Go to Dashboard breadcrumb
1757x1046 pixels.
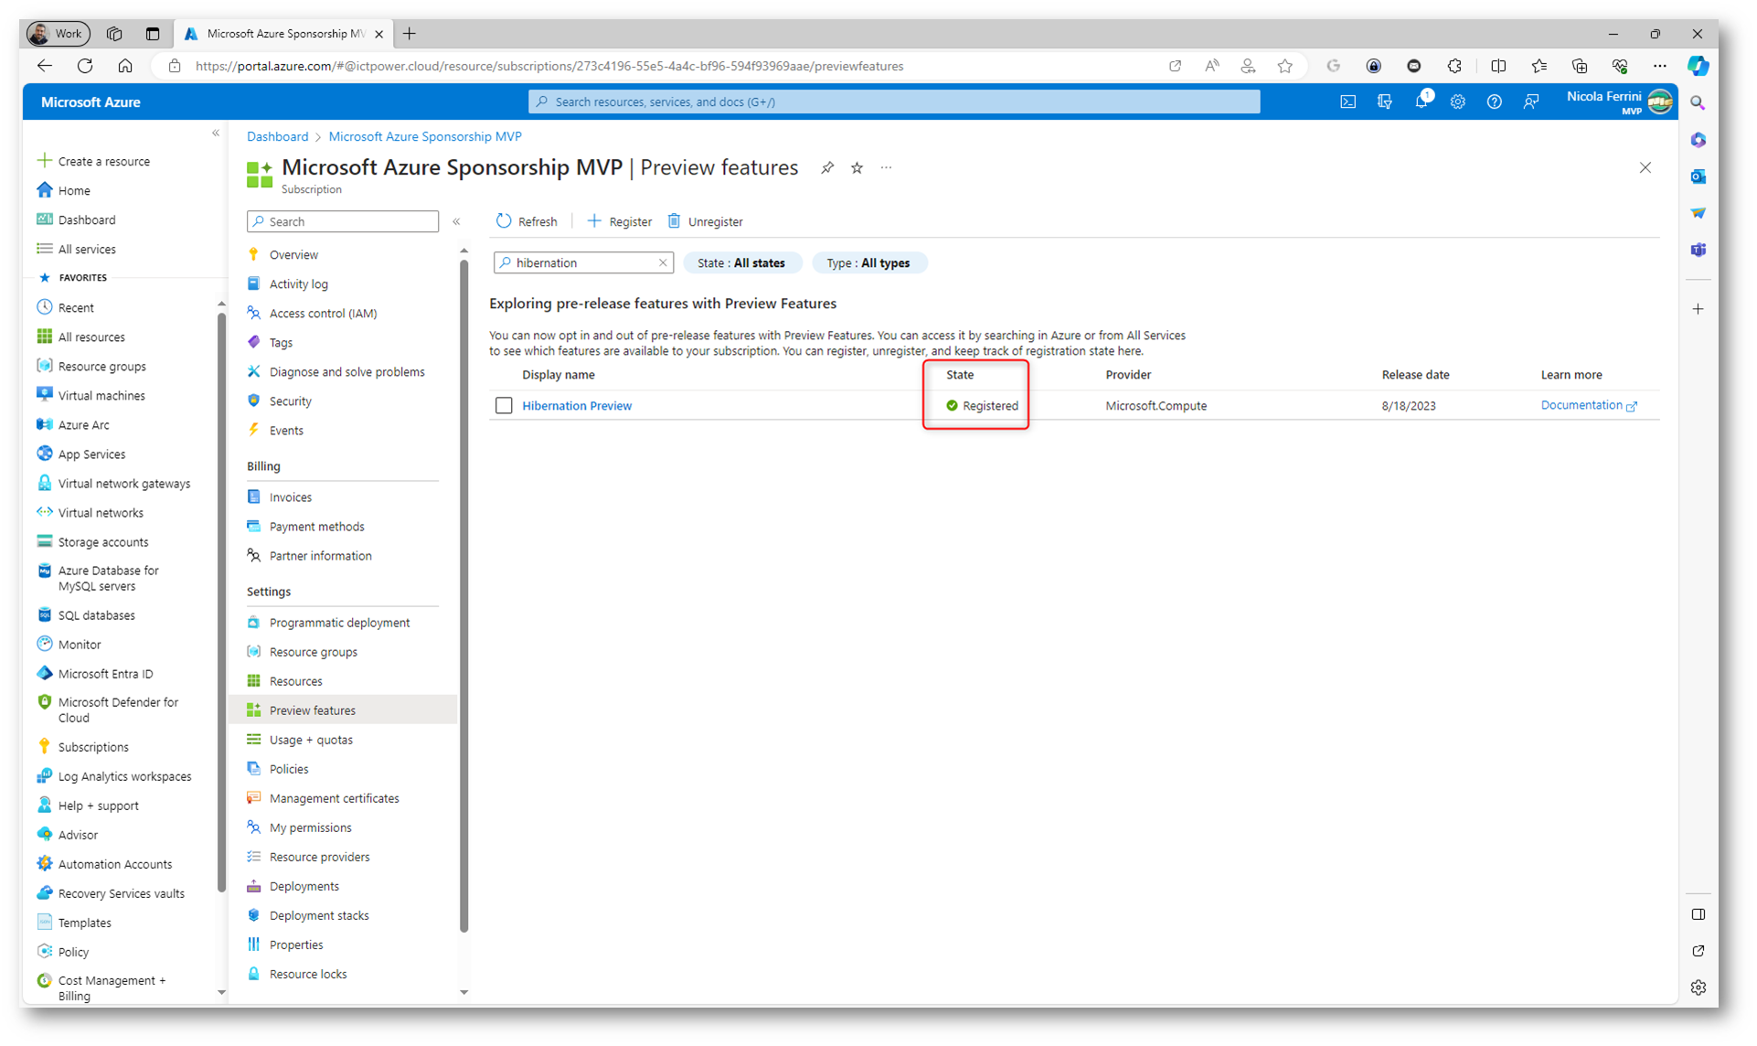click(277, 136)
